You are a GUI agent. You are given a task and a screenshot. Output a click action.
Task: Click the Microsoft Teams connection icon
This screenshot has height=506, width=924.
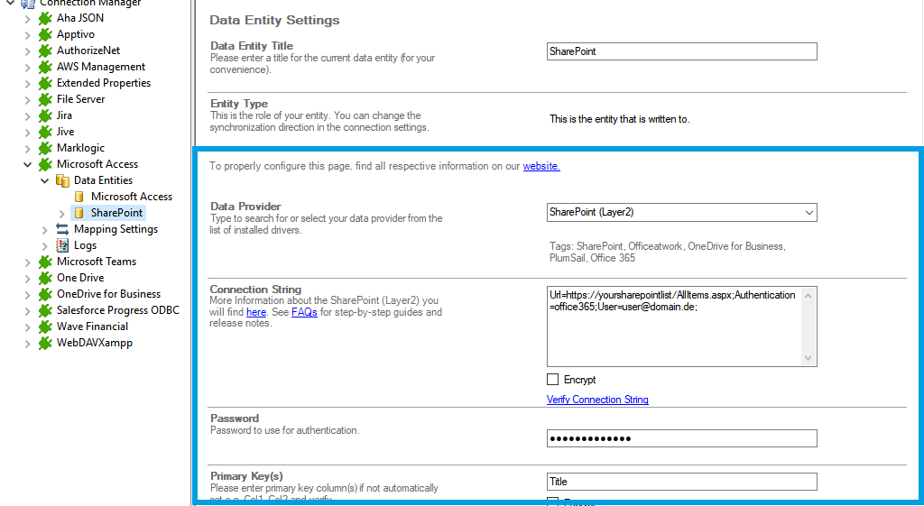click(x=45, y=262)
